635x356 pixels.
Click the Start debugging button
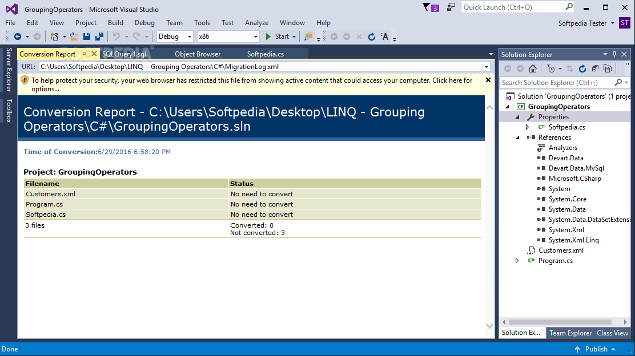point(278,37)
